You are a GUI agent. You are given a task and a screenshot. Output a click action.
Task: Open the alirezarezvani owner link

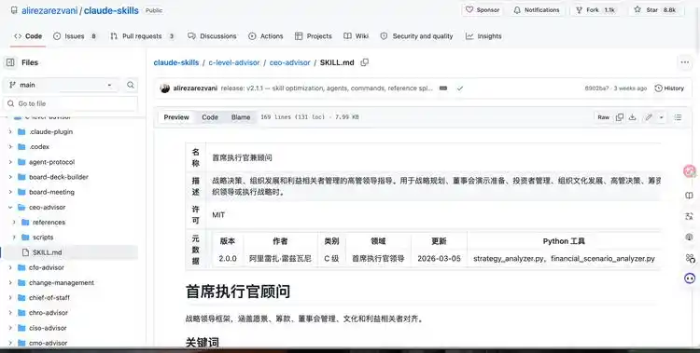49,10
